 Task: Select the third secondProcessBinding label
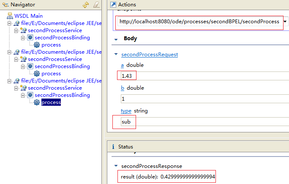[x=62, y=95]
